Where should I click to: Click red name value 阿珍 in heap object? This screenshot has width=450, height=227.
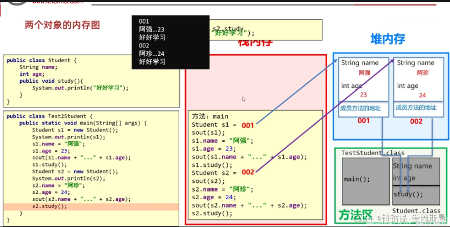coord(423,72)
